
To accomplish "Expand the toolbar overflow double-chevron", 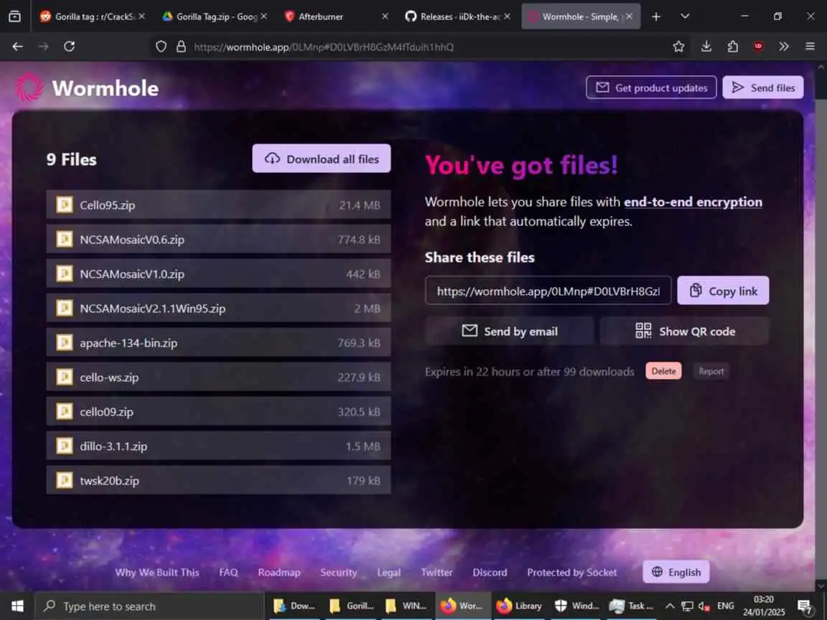I will [x=784, y=47].
